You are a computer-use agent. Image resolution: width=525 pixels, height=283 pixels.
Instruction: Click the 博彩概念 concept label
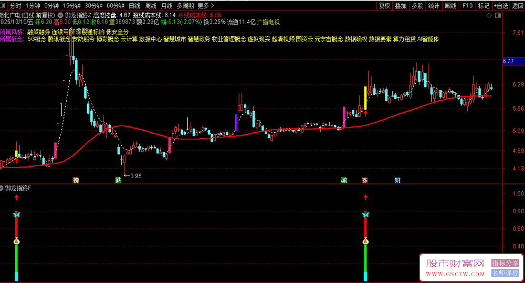point(108,39)
